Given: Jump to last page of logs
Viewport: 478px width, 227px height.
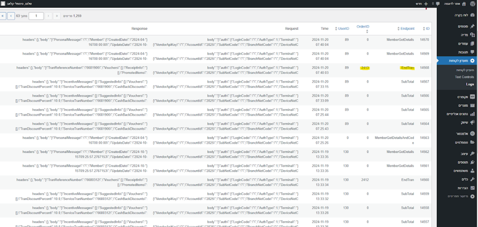Looking at the screenshot, I should (x=2, y=16).
